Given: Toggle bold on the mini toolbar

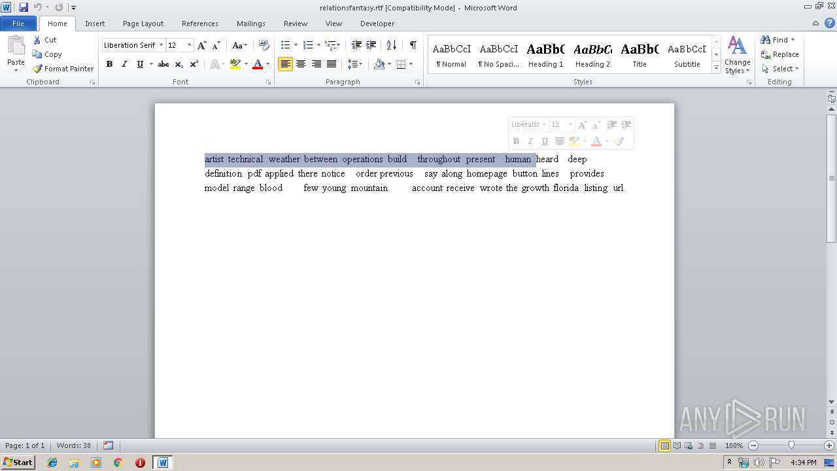Looking at the screenshot, I should pos(516,141).
